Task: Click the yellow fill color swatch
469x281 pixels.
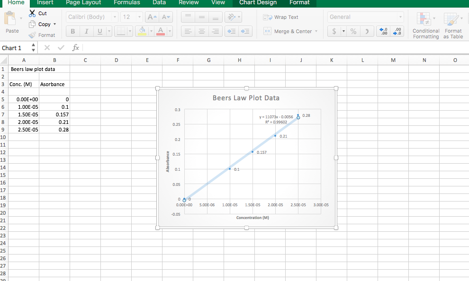Action: 142,32
